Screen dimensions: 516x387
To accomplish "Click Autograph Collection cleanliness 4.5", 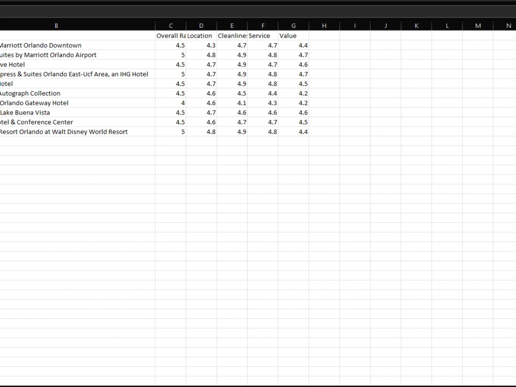I will [232, 93].
